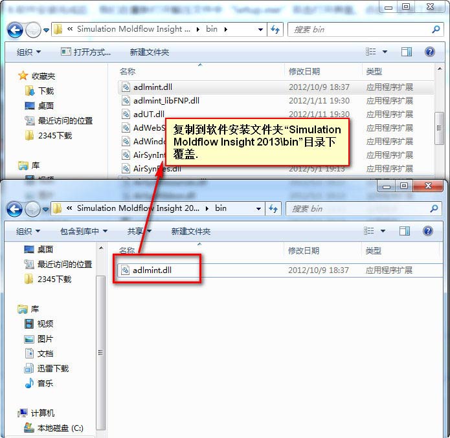Screen dimensions: 450x438
Task: Select adlmint.dll in upper window list
Action: pos(276,87)
